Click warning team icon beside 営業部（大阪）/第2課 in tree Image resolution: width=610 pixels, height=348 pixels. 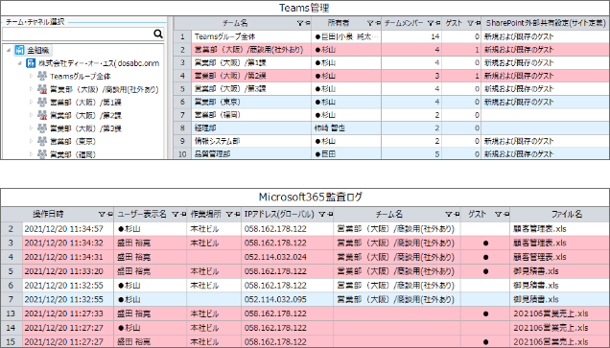(x=42, y=115)
